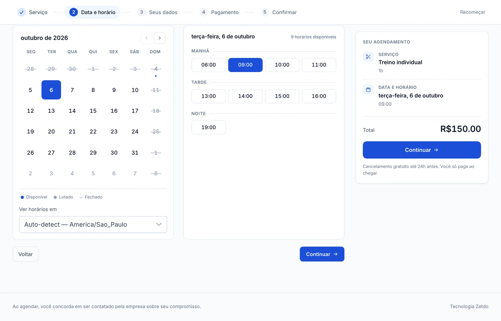Image resolution: width=501 pixels, height=321 pixels.
Task: Pick October 7 on the calendar
Action: pyautogui.click(x=72, y=90)
